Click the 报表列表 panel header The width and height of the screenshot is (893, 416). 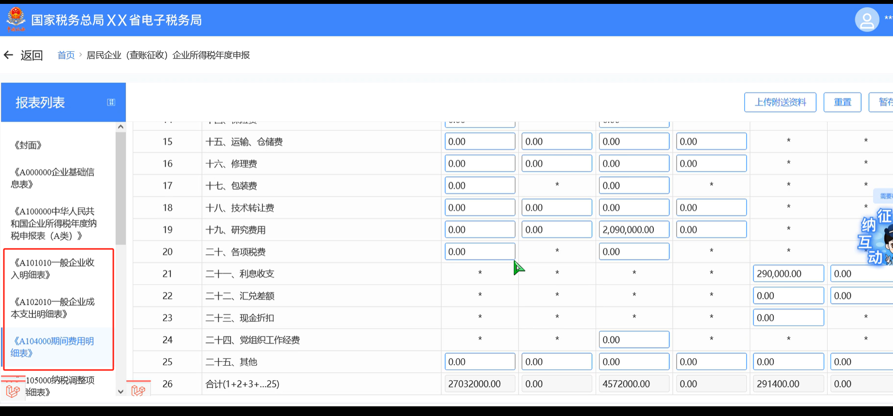(63, 102)
